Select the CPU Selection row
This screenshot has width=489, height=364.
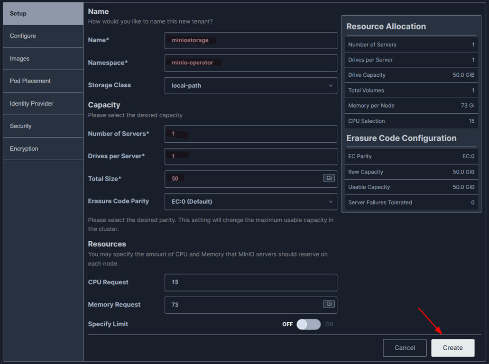411,121
